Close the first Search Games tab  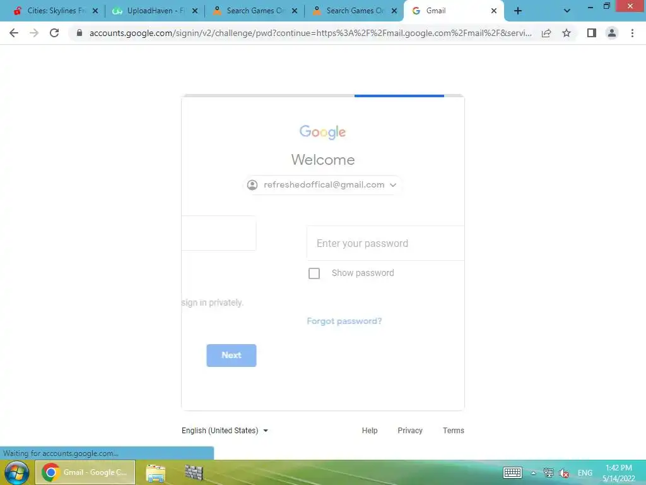pyautogui.click(x=295, y=11)
